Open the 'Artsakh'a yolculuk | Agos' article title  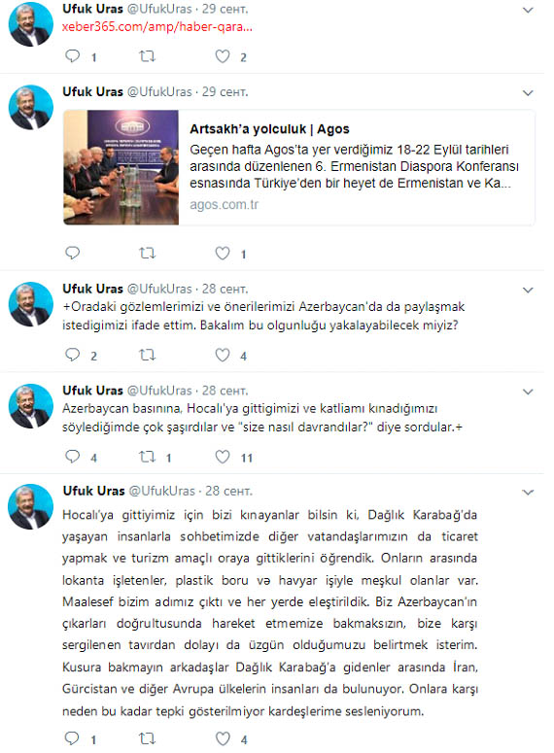[269, 129]
